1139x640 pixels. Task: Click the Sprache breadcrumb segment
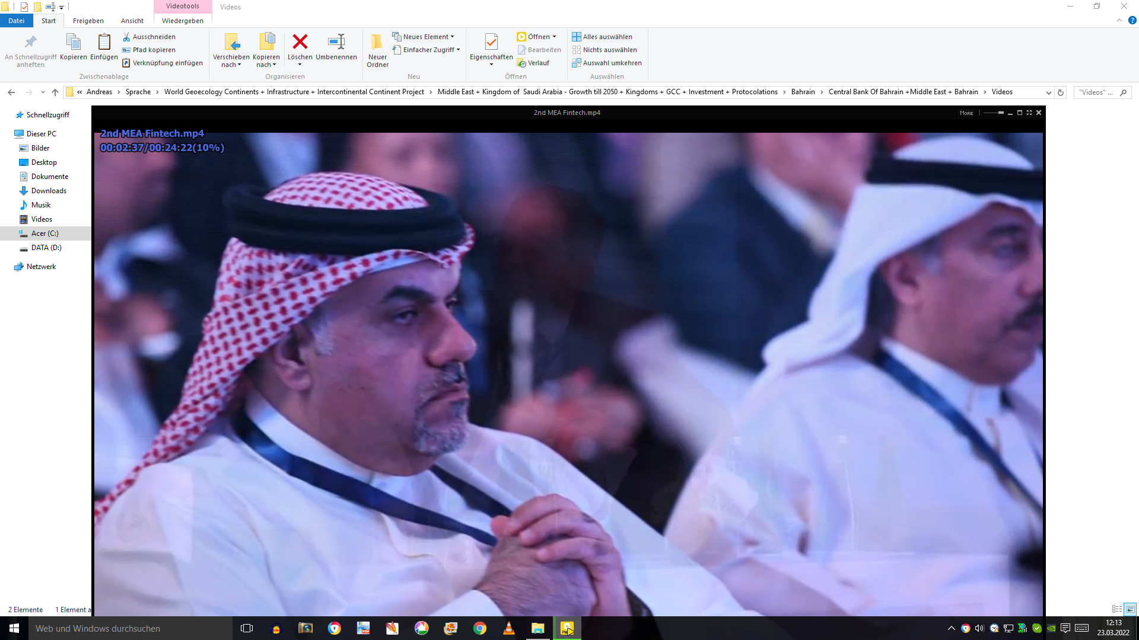138,92
